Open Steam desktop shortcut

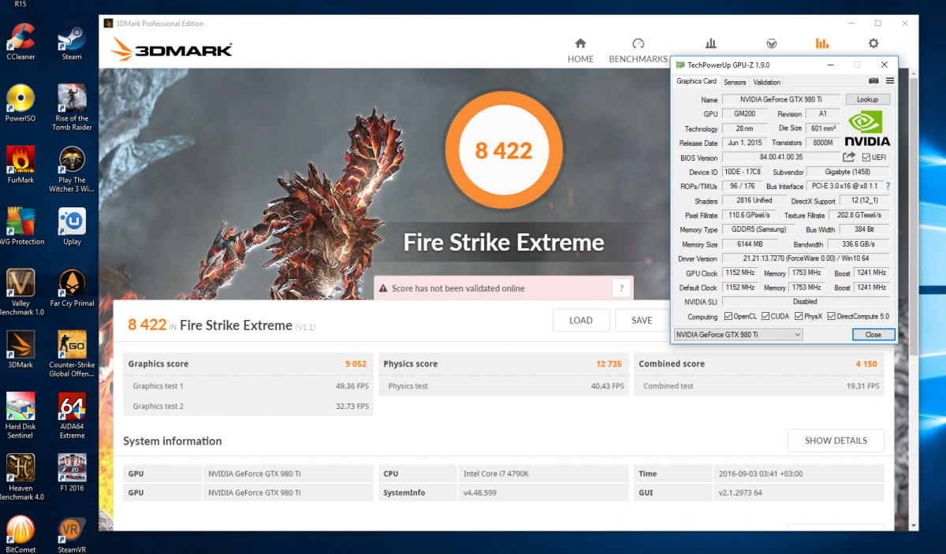point(72,42)
